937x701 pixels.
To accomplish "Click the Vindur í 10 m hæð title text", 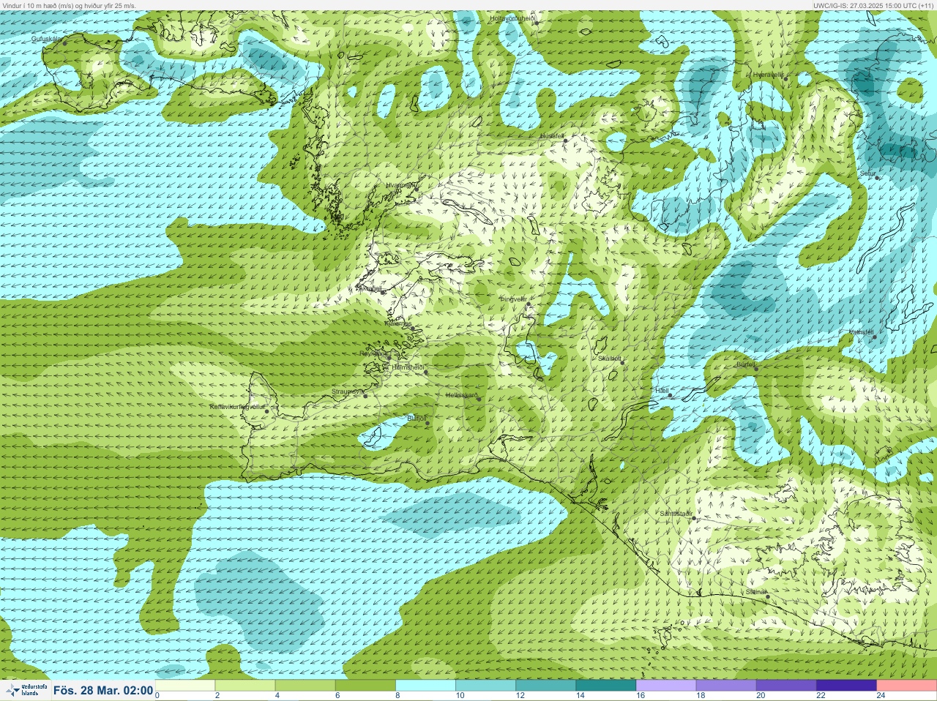I will 69,5.
